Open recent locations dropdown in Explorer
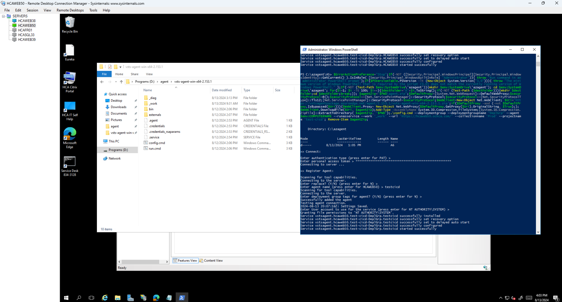 click(x=116, y=82)
